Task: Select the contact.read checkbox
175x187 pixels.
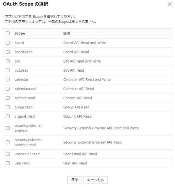Action: (x=8, y=98)
